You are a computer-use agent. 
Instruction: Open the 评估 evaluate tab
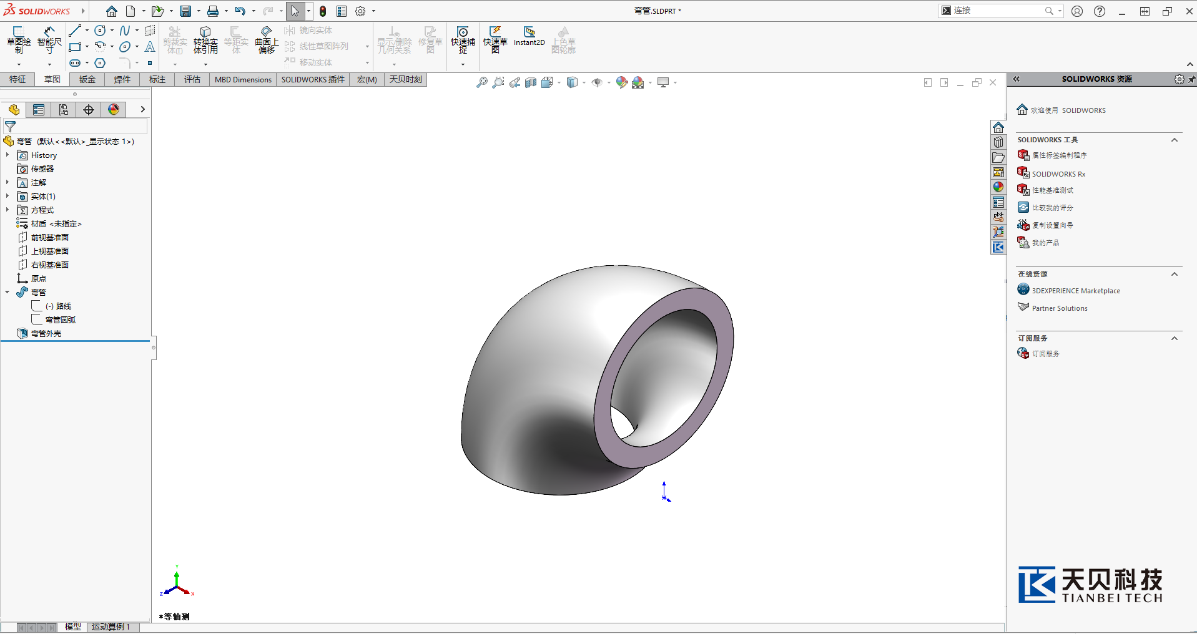pos(192,79)
